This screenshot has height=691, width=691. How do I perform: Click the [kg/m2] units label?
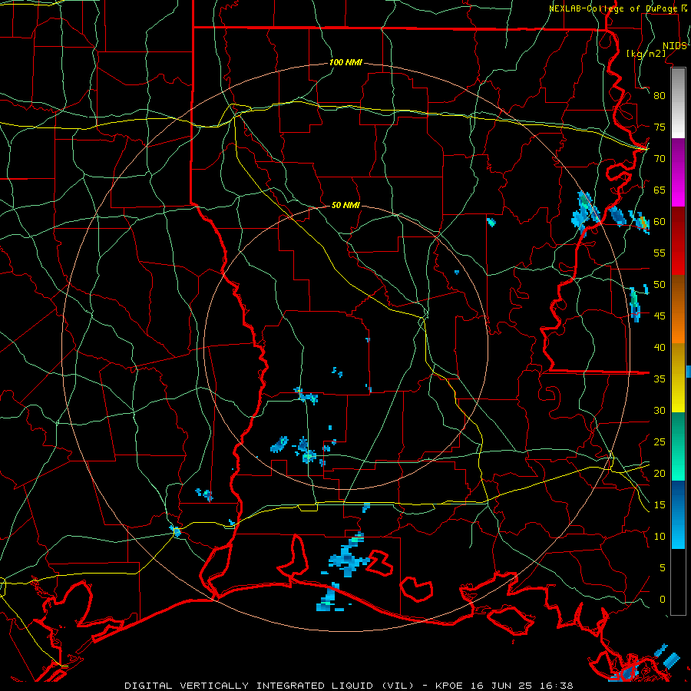coord(646,53)
